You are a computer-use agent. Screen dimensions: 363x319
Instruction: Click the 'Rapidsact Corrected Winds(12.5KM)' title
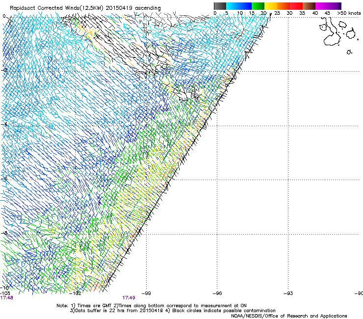[x=56, y=8]
